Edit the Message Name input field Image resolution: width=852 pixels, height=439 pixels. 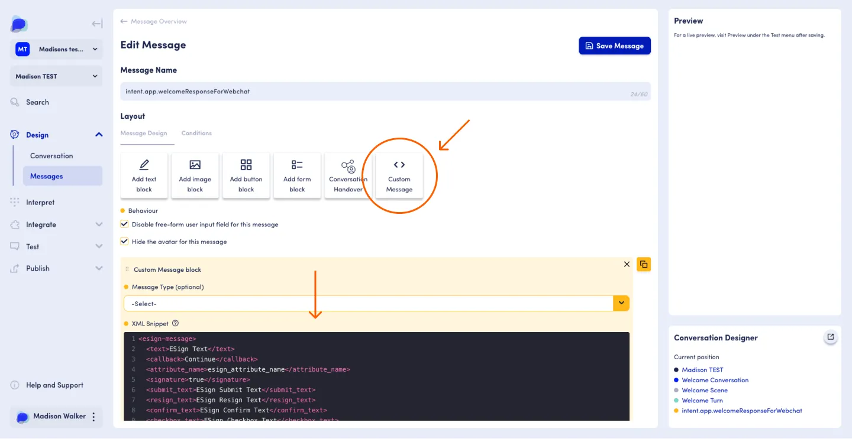point(385,92)
